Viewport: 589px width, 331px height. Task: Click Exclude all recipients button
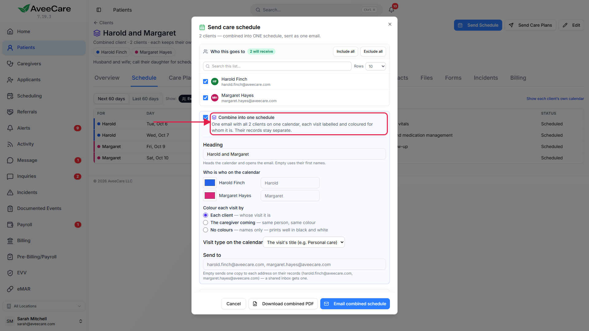(373, 51)
